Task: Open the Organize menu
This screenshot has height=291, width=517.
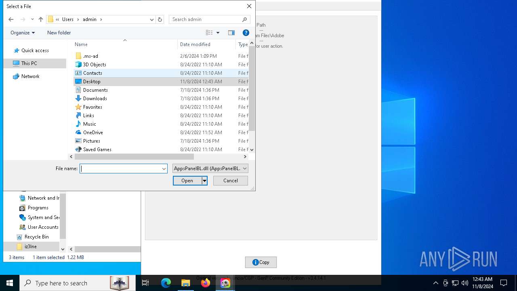Action: click(23, 33)
